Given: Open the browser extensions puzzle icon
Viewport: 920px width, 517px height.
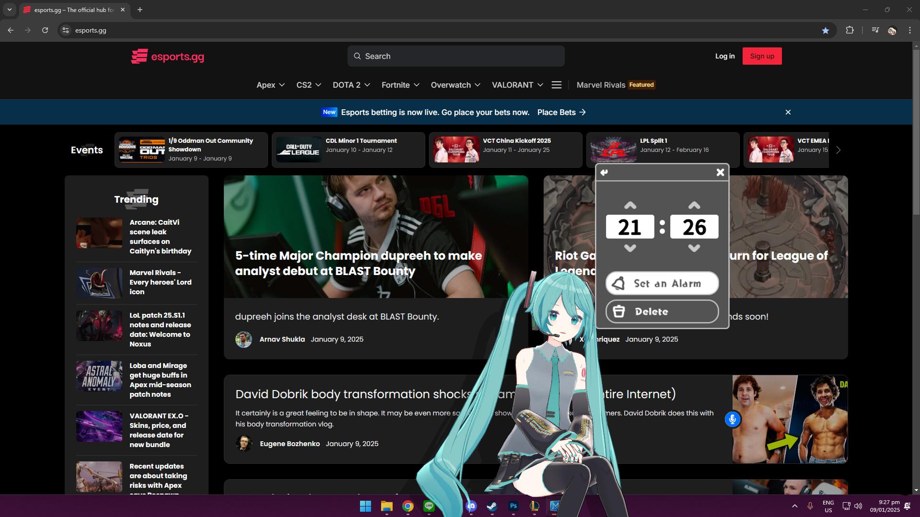Looking at the screenshot, I should (850, 30).
